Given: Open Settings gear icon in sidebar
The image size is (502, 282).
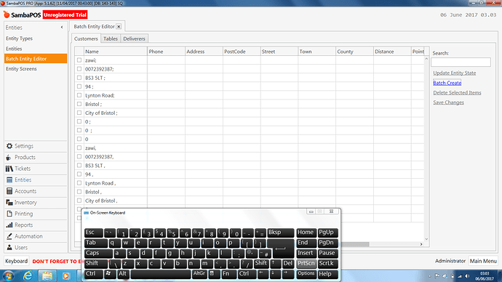Looking at the screenshot, I should 9,146.
